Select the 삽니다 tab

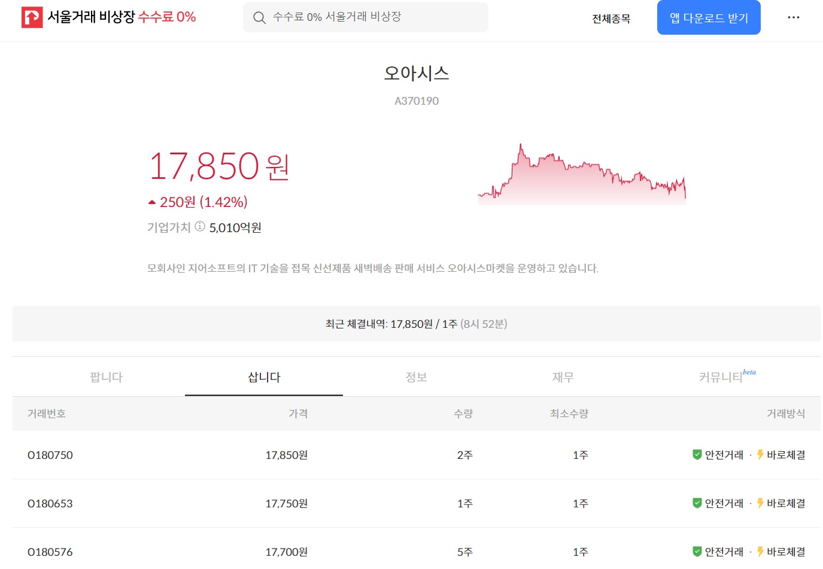(264, 377)
